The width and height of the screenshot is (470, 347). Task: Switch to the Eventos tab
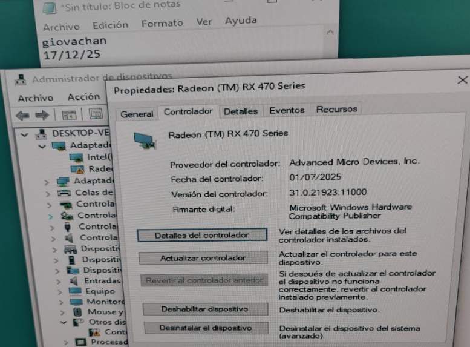[x=287, y=110]
